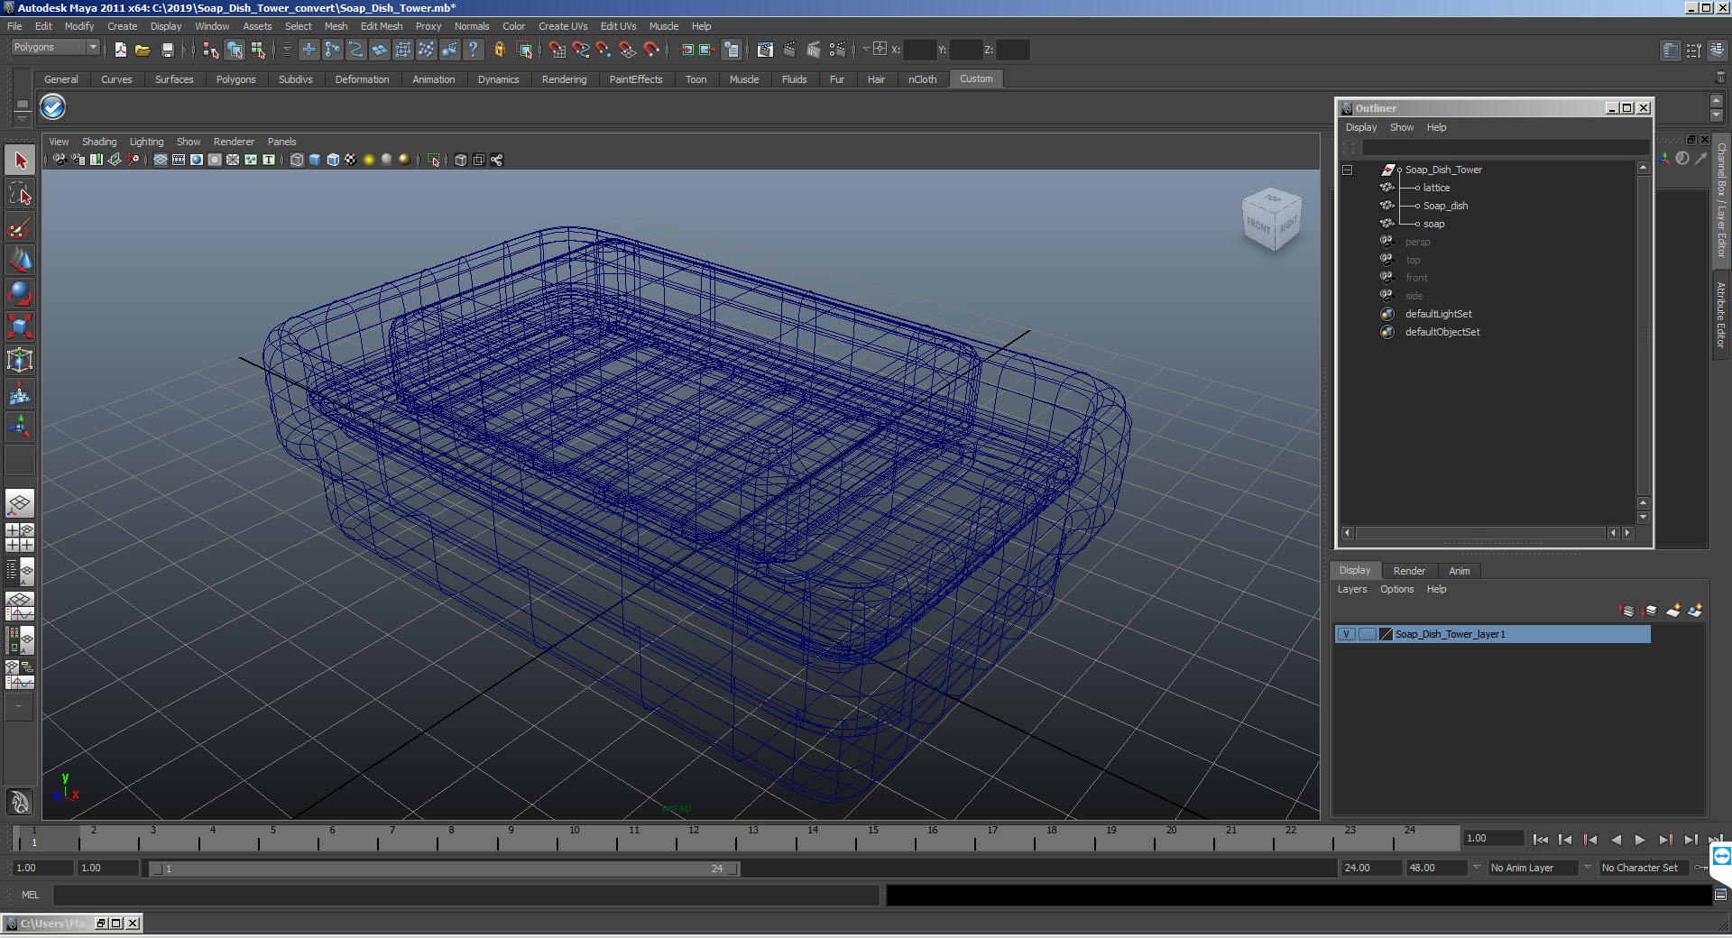
Task: Move layer up in Display layers
Action: point(1627,611)
